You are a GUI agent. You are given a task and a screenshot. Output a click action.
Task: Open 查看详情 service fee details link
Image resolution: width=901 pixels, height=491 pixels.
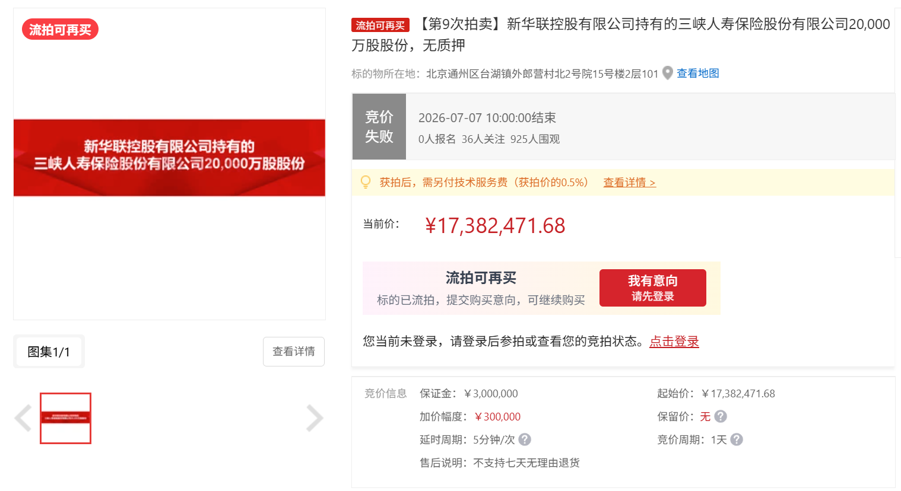(629, 182)
